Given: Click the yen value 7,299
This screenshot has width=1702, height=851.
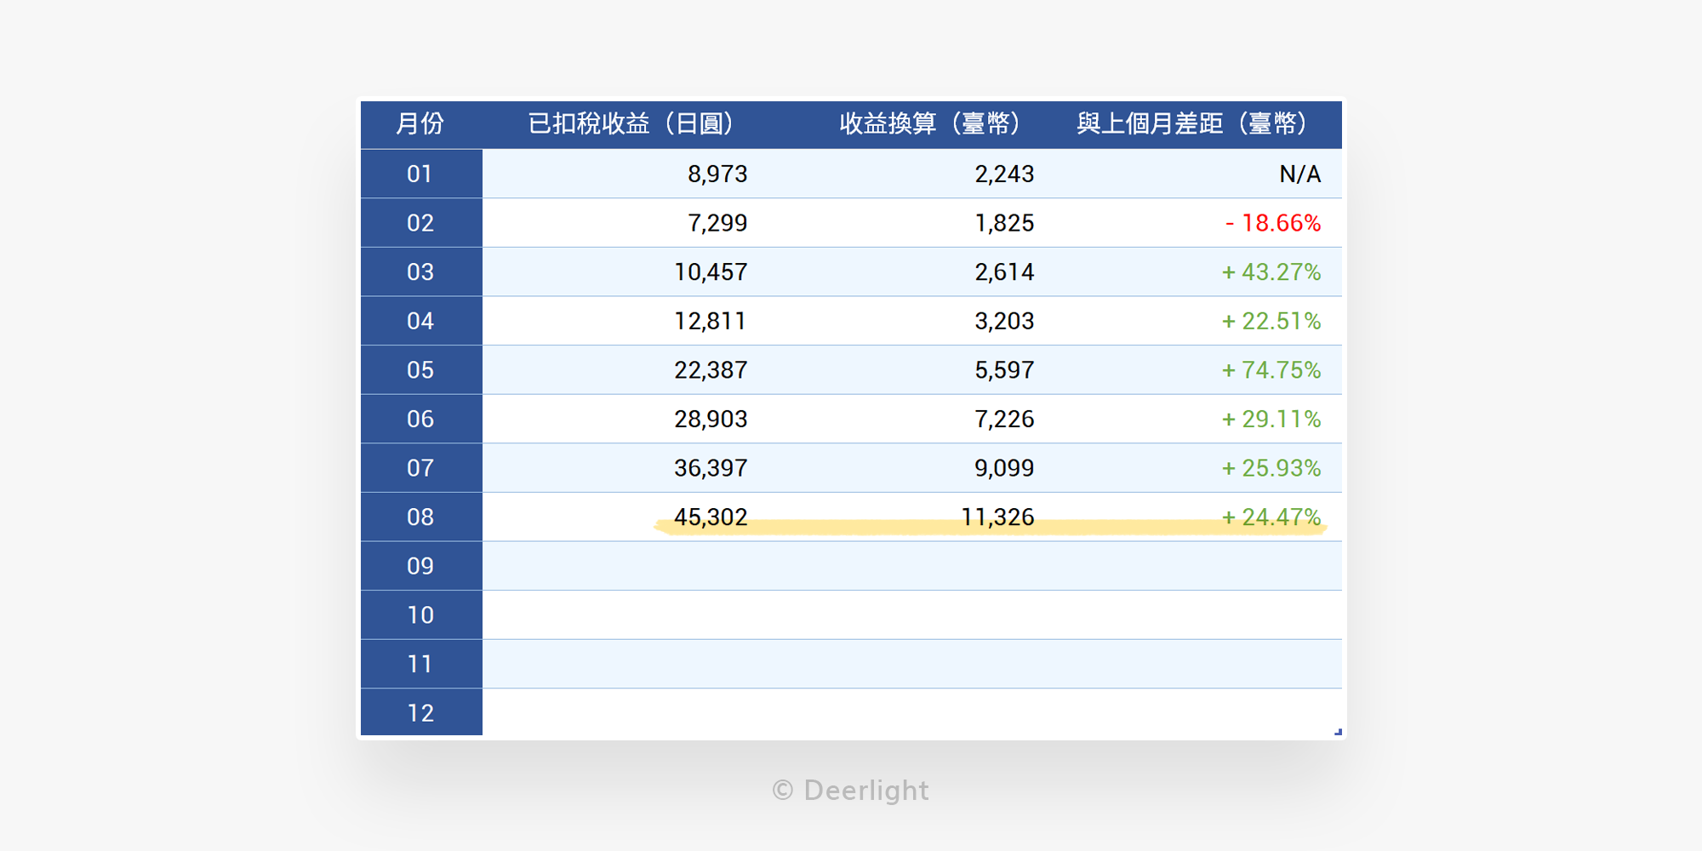Looking at the screenshot, I should pyautogui.click(x=717, y=223).
